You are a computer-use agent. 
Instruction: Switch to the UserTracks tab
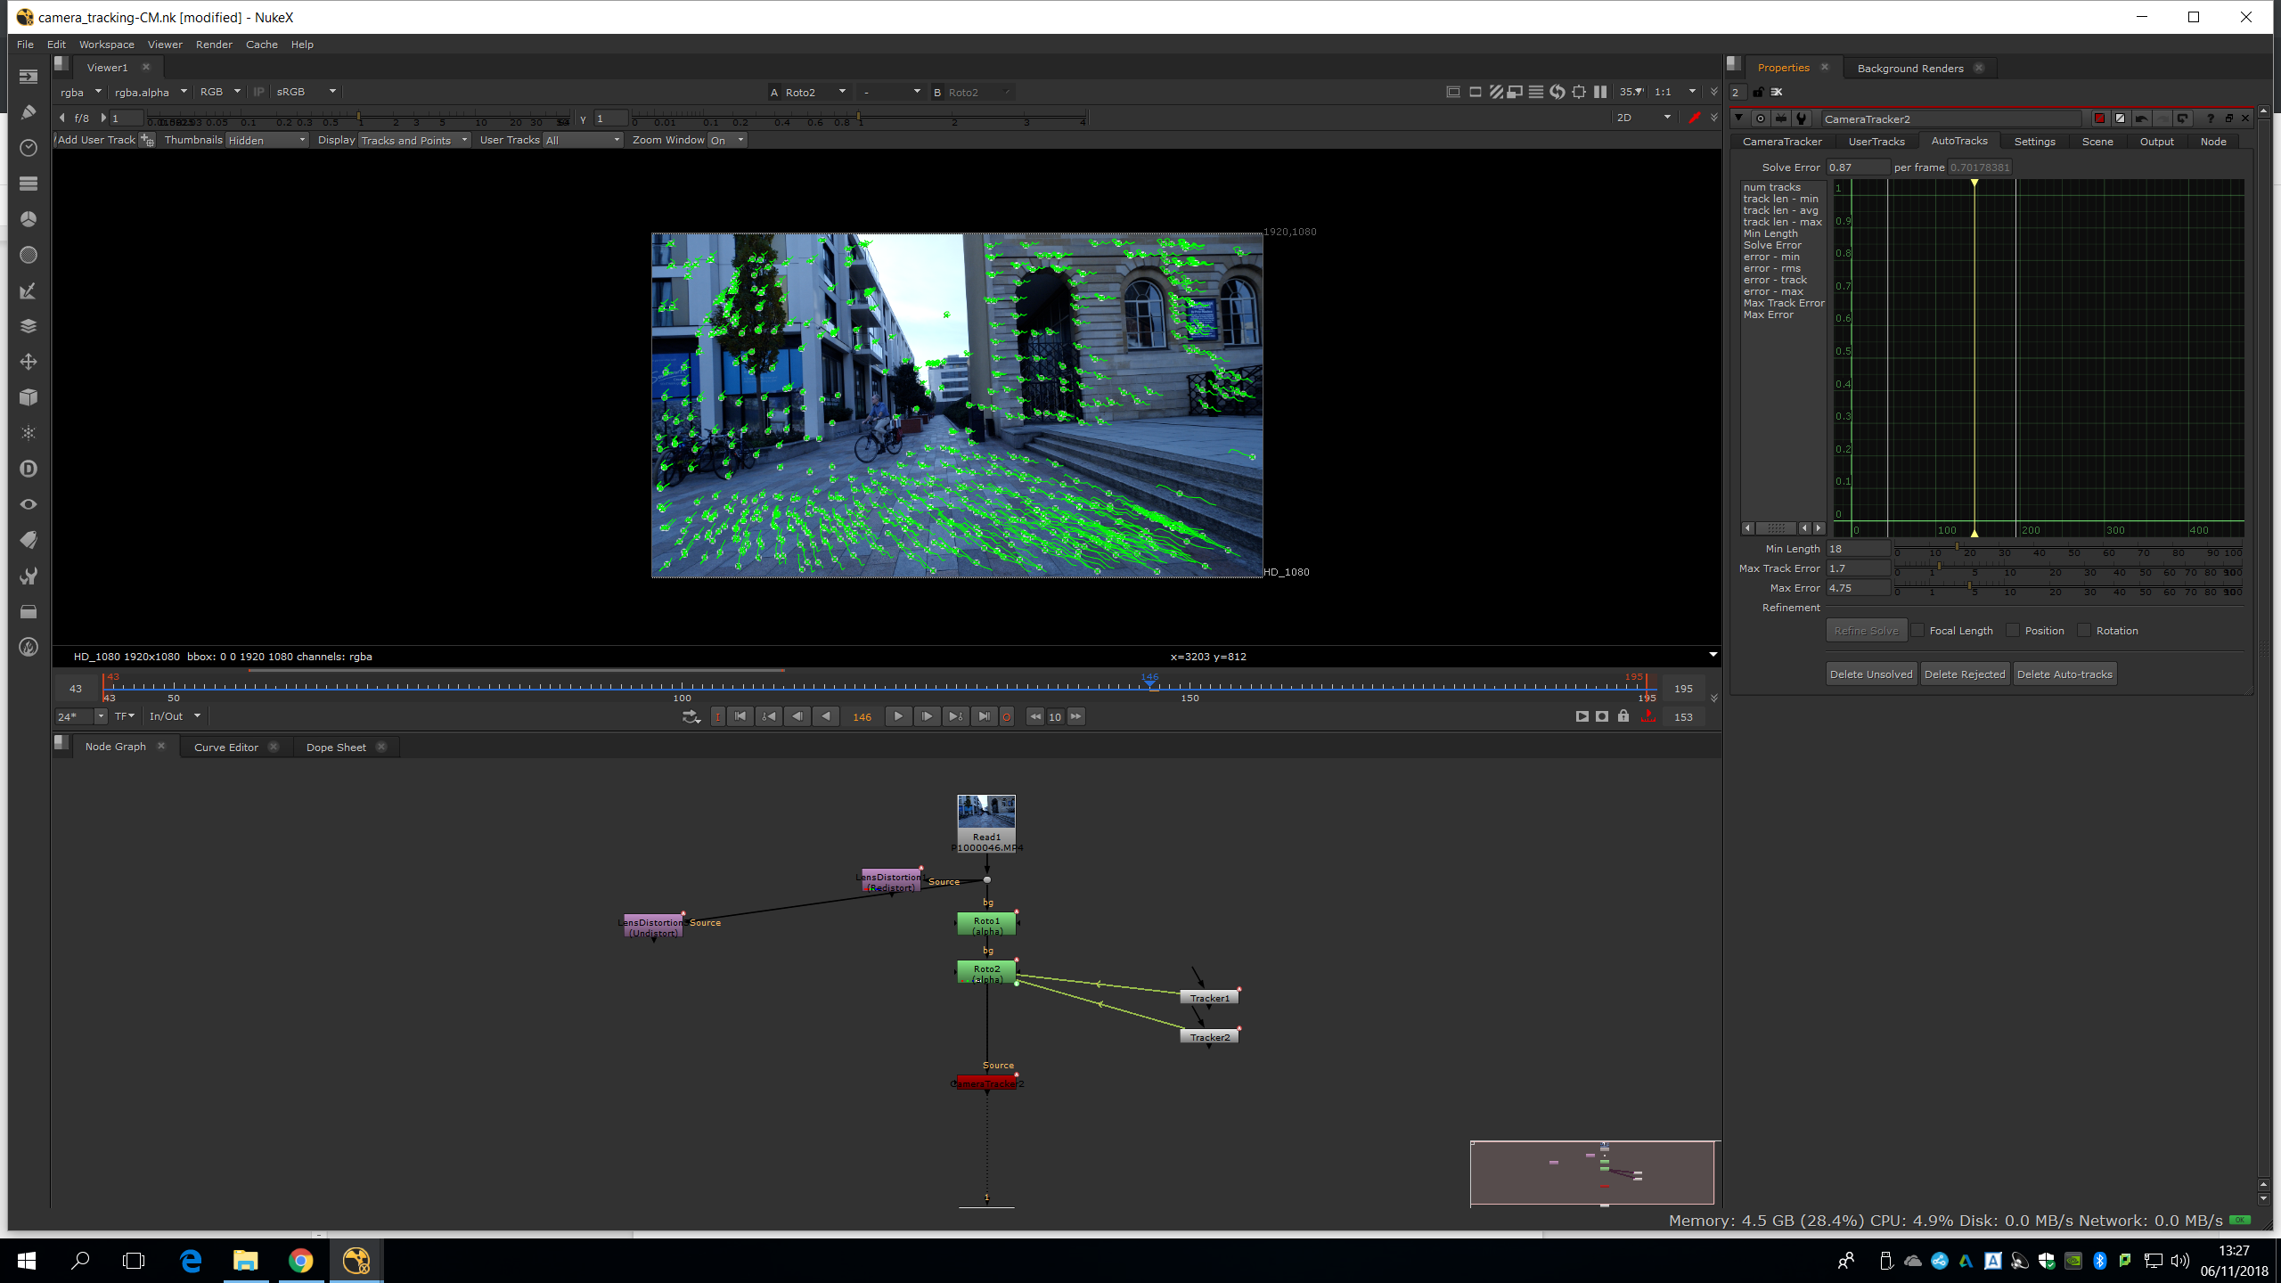point(1876,141)
